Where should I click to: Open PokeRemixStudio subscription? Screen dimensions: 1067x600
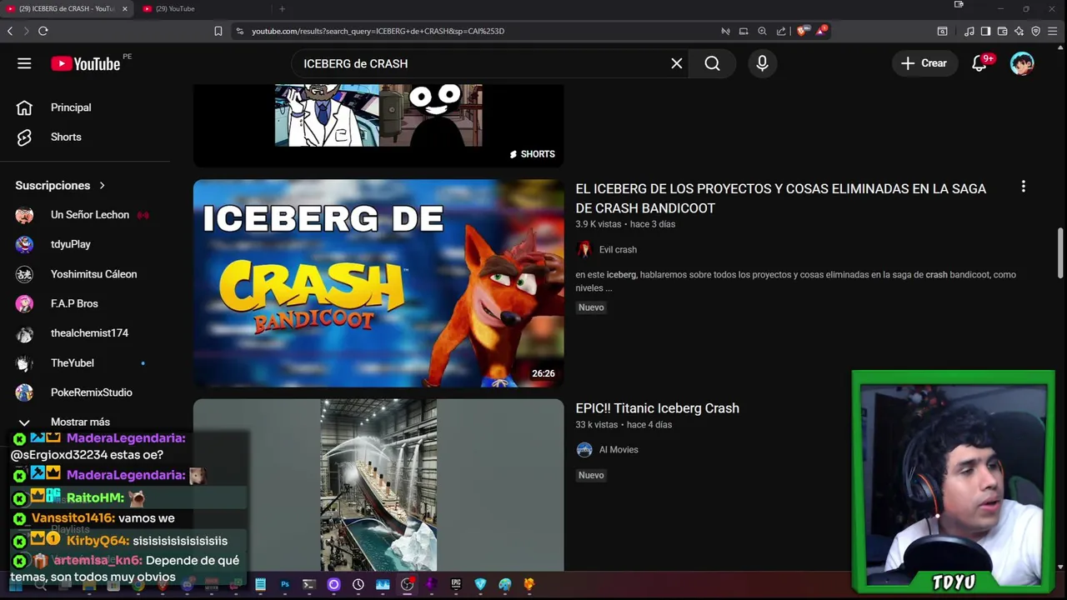(x=91, y=392)
